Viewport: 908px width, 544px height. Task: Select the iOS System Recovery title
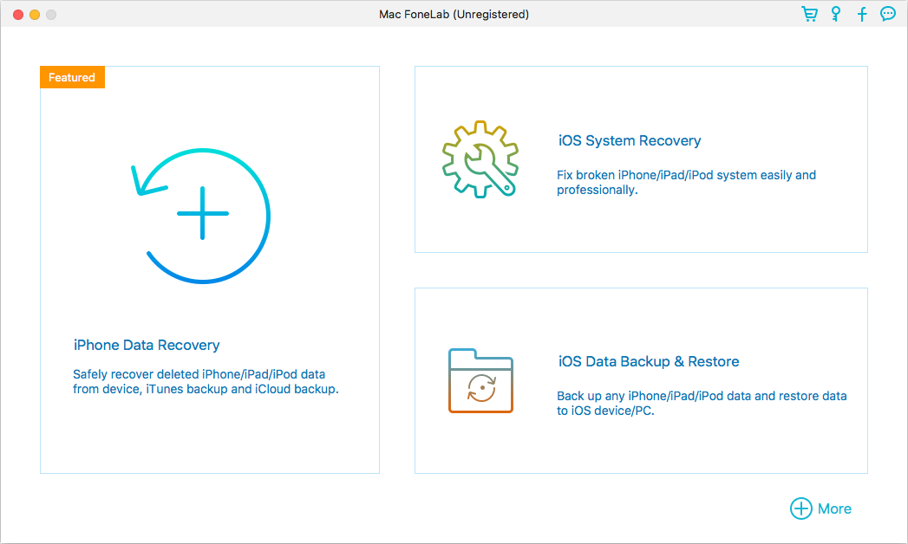point(630,141)
